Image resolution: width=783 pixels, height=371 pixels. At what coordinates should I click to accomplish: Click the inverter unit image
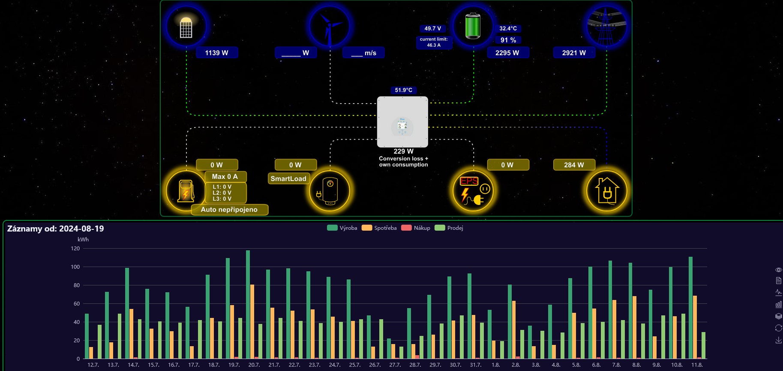(402, 122)
